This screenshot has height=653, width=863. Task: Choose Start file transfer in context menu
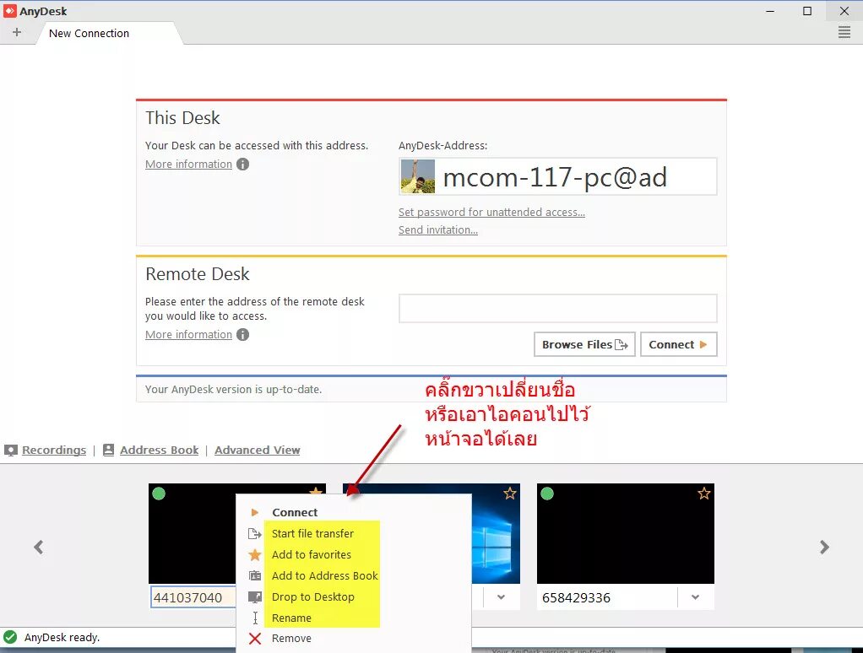click(x=312, y=534)
